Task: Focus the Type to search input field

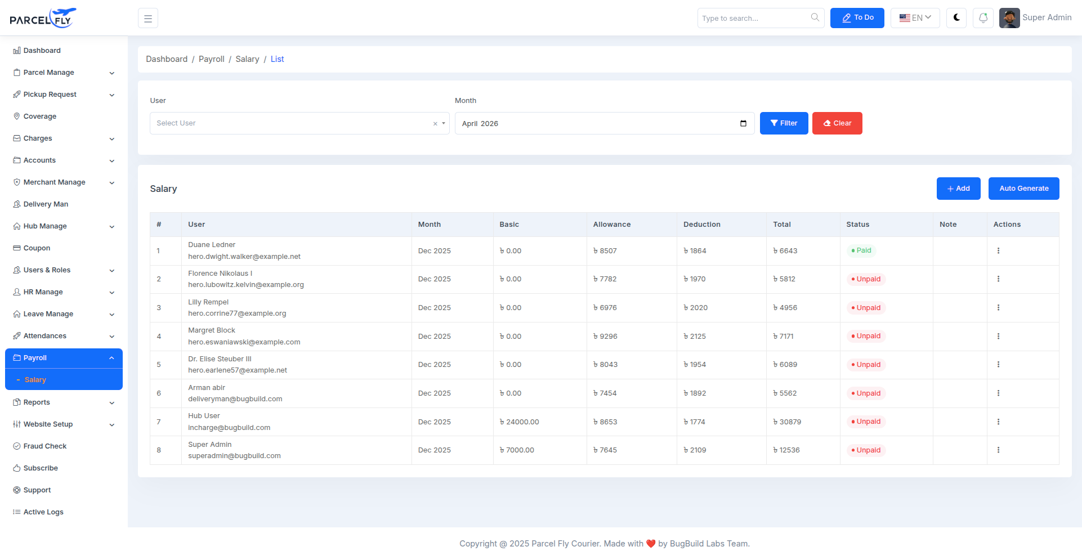Action: (x=754, y=17)
